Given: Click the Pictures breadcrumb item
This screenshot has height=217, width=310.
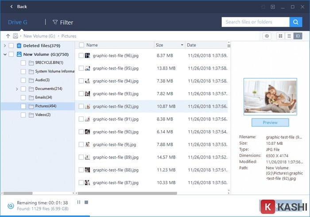Looking at the screenshot, I should [69, 36].
